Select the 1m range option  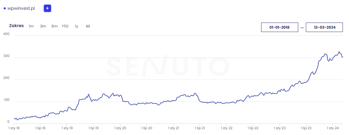pyautogui.click(x=31, y=26)
